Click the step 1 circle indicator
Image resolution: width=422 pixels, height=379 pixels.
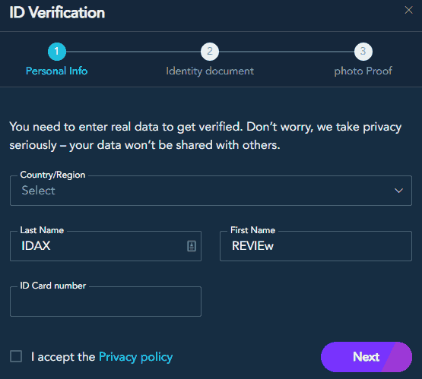57,52
